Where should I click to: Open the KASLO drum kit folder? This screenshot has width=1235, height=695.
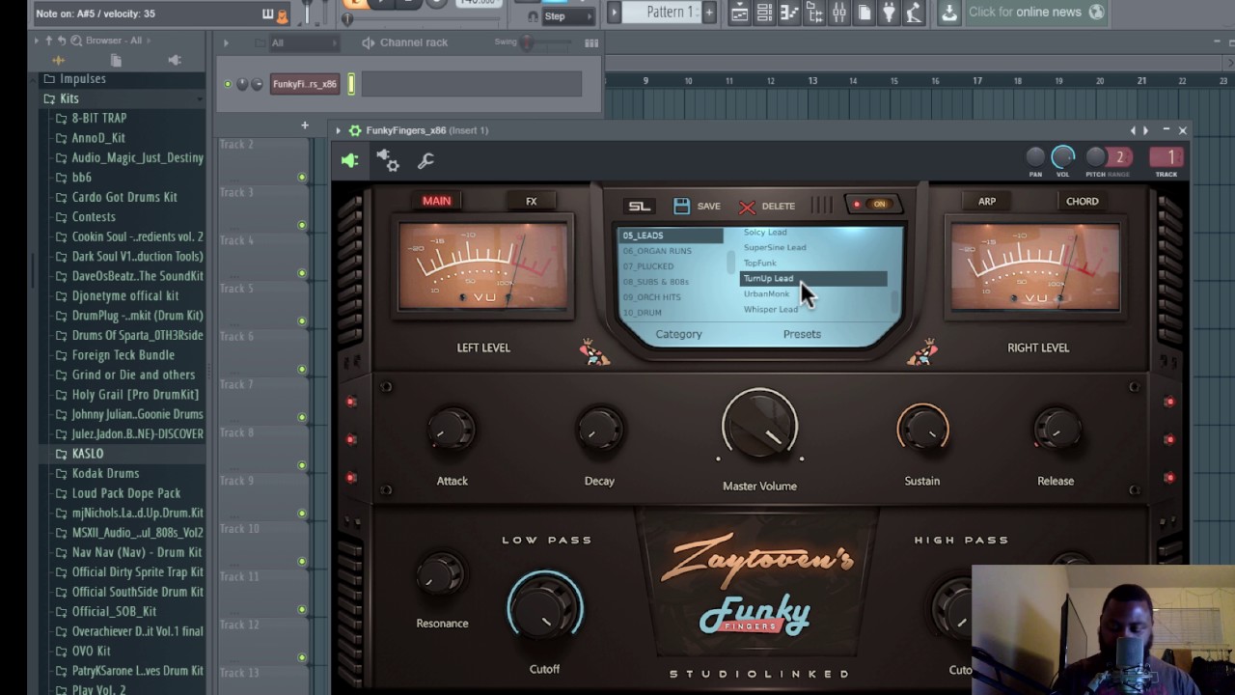pos(87,454)
